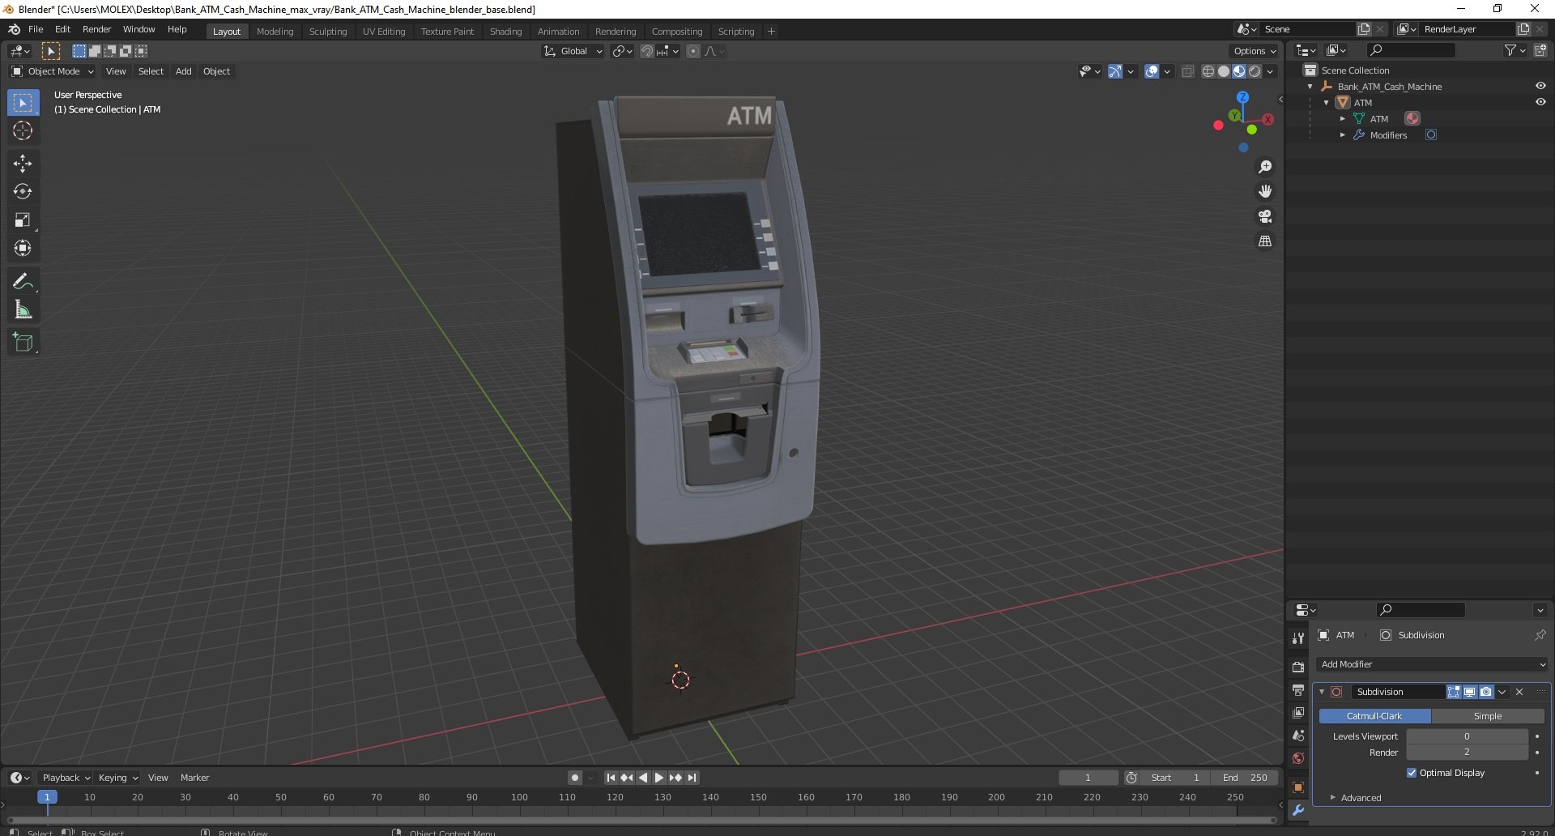Toggle subdivision modifier render display
Screen dimensions: 1555x836
pos(1485,692)
